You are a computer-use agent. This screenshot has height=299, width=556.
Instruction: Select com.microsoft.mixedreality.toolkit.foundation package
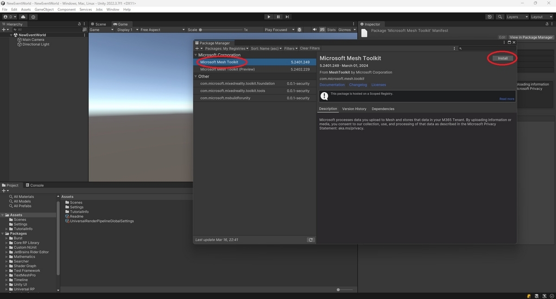coord(254,83)
